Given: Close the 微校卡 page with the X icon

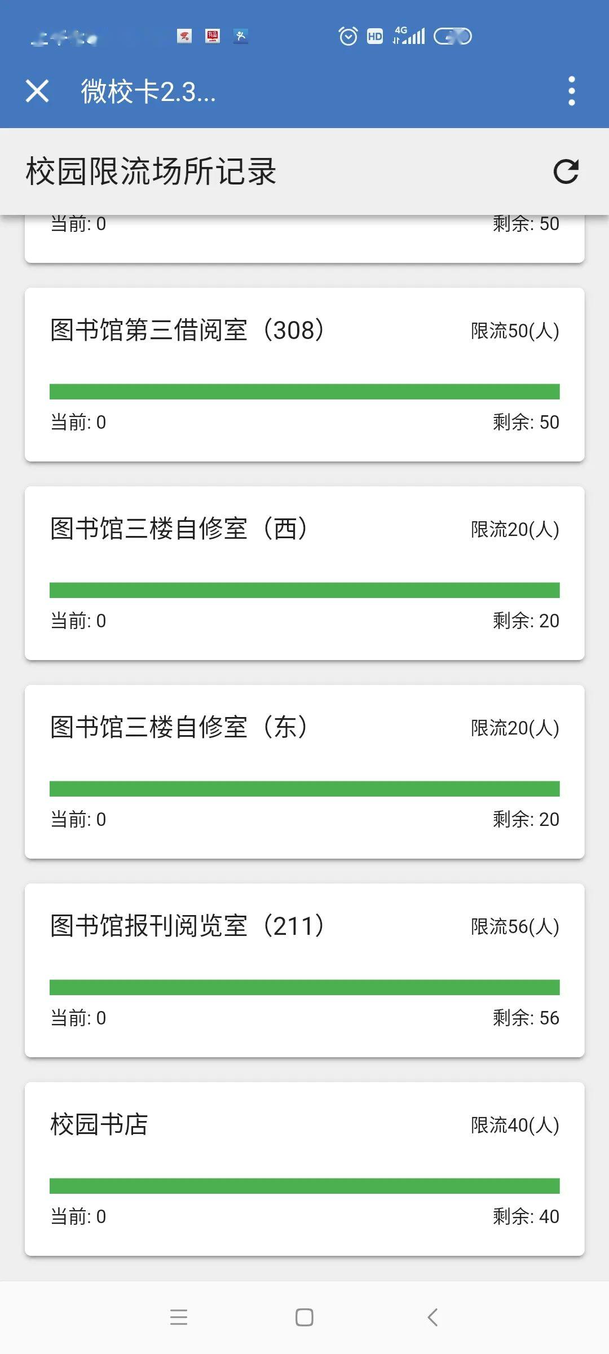Looking at the screenshot, I should tap(37, 91).
